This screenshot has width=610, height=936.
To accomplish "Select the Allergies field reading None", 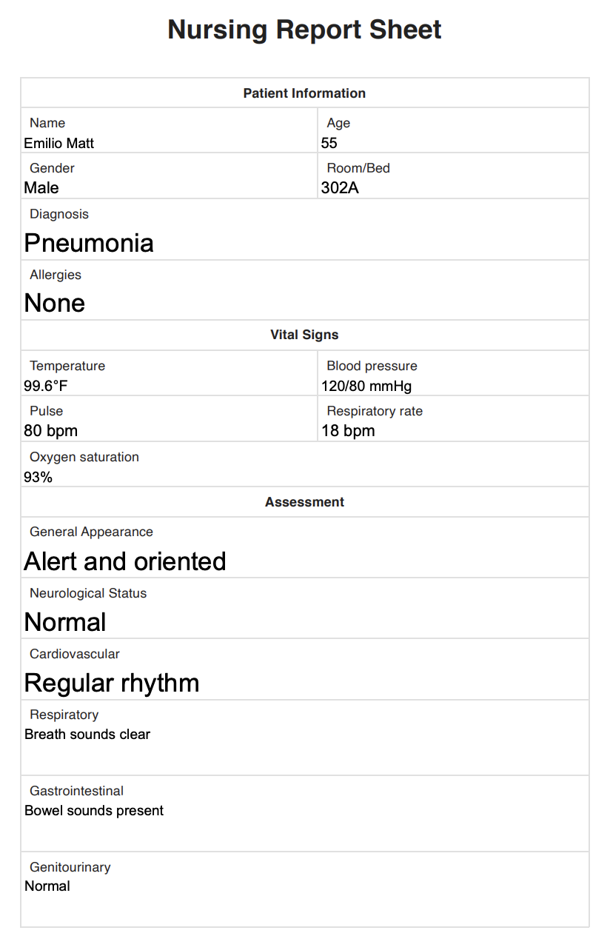I will click(304, 303).
